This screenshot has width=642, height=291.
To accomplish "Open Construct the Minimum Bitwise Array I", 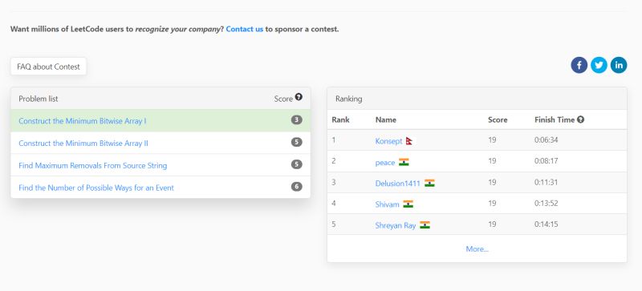I will click(x=83, y=121).
